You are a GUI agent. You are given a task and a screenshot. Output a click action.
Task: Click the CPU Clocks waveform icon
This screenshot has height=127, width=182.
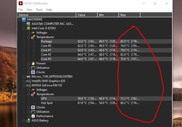tap(33, 72)
